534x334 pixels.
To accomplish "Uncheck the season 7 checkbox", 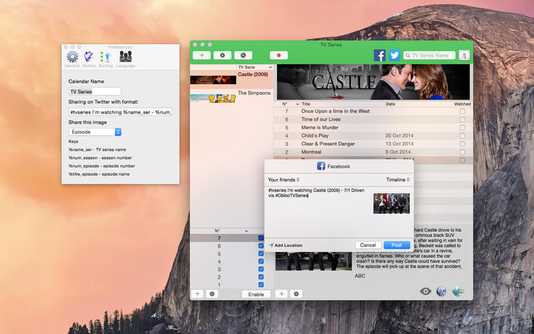I will 261,238.
